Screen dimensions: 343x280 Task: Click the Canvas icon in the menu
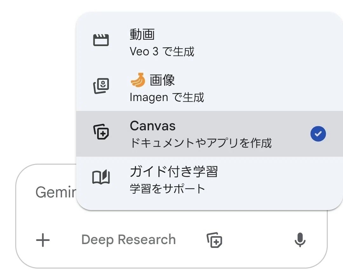tap(101, 132)
